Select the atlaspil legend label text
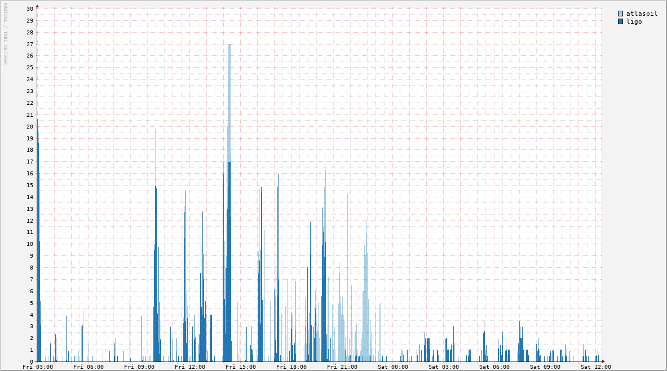 point(642,14)
